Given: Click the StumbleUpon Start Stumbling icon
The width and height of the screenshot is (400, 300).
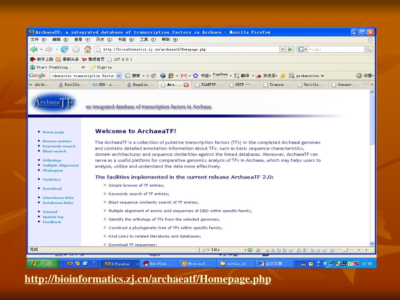Looking at the screenshot, I should [32, 67].
